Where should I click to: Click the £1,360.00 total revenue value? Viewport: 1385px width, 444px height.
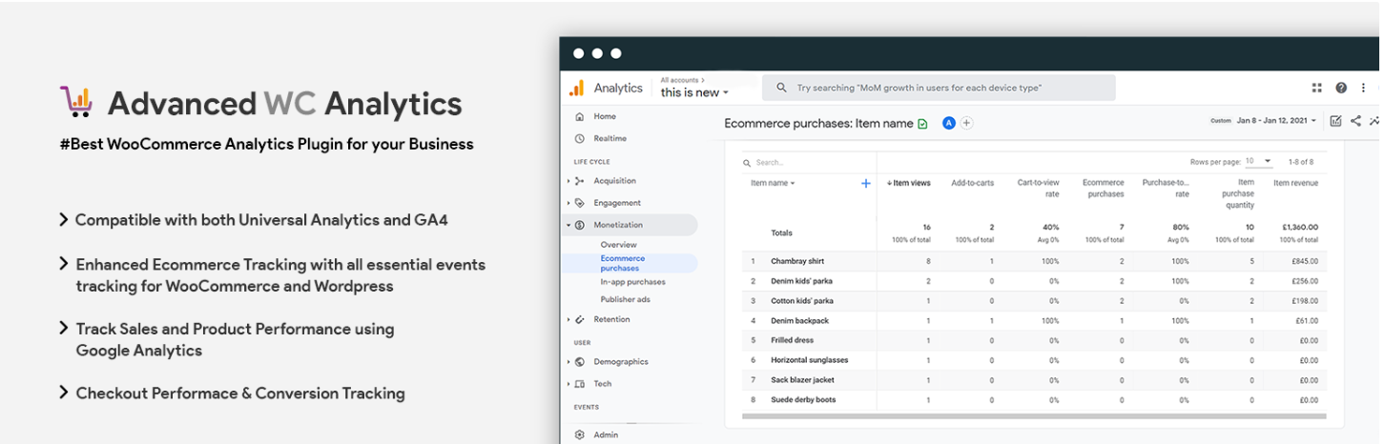click(1300, 228)
